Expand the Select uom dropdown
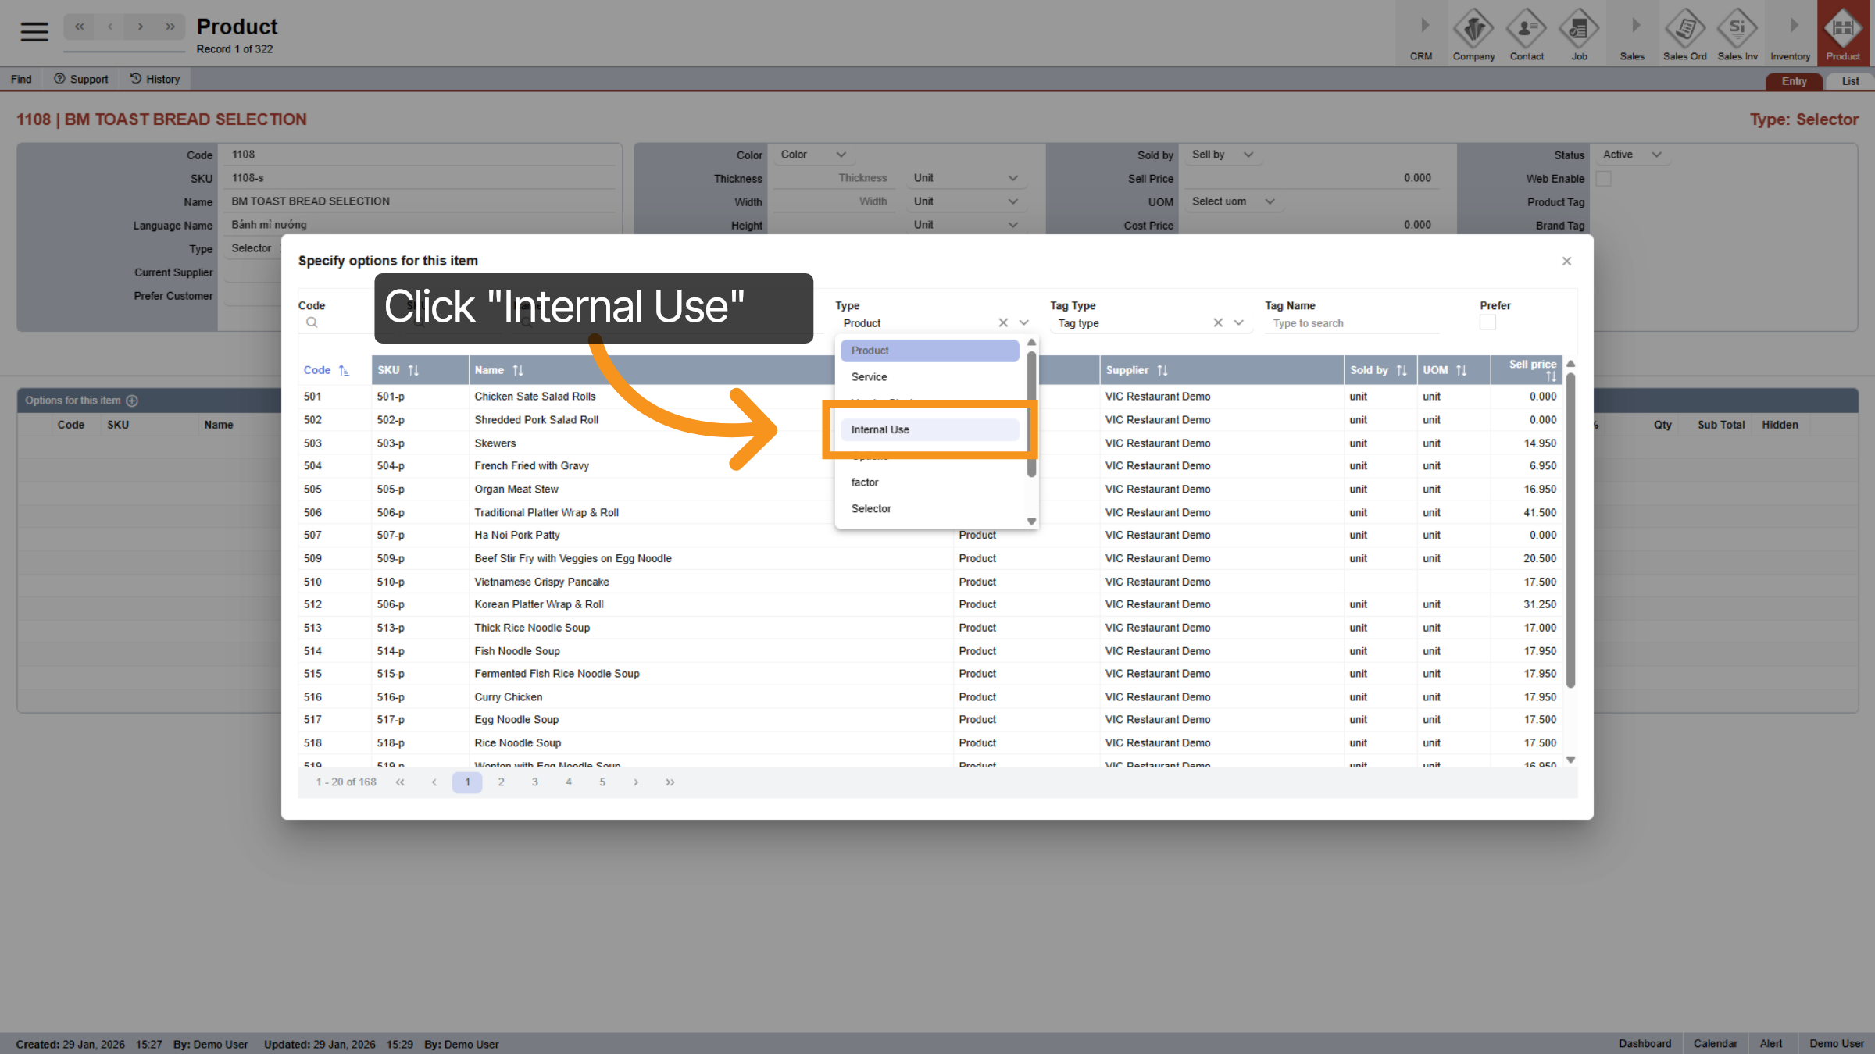This screenshot has height=1054, width=1875. [x=1233, y=201]
